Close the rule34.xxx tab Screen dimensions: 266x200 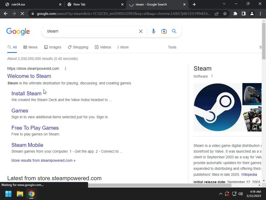coord(60,4)
